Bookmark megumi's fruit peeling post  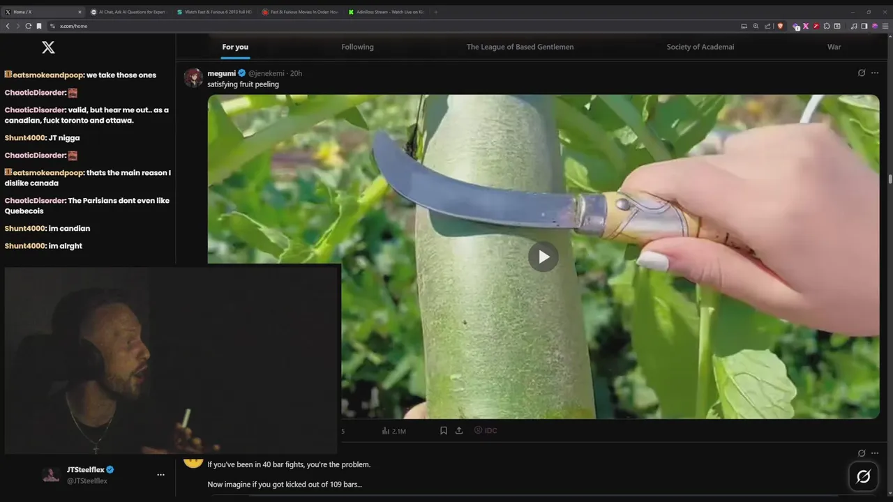(443, 431)
